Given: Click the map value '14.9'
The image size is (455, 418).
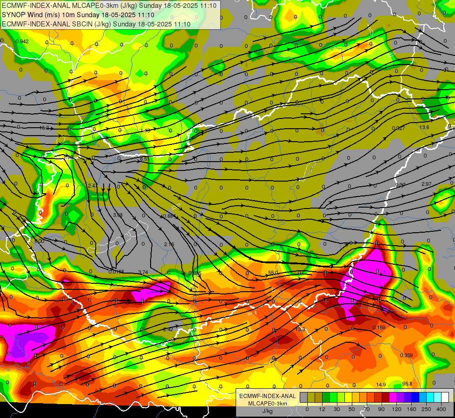Looking at the screenshot, I should 381,385.
